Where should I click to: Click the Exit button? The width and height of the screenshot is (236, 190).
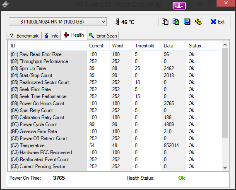[x=218, y=22]
